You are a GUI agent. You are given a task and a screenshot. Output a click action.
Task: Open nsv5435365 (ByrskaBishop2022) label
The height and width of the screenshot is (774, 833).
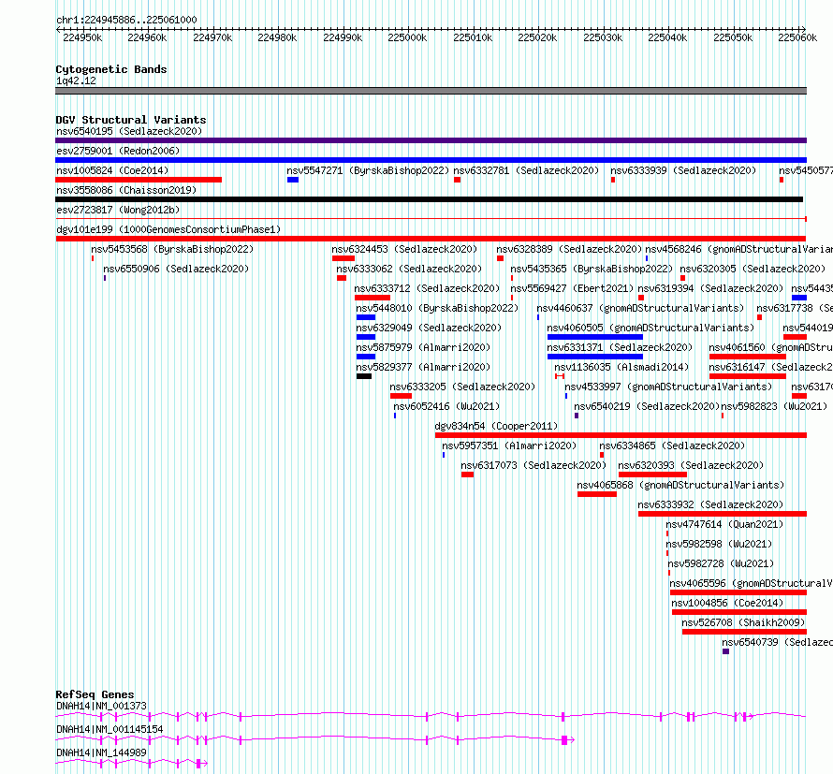coord(592,269)
